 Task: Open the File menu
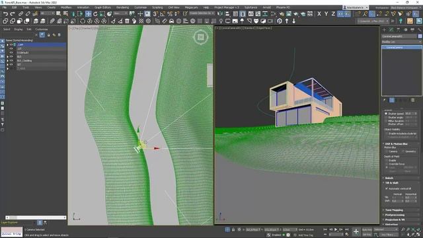coord(5,7)
